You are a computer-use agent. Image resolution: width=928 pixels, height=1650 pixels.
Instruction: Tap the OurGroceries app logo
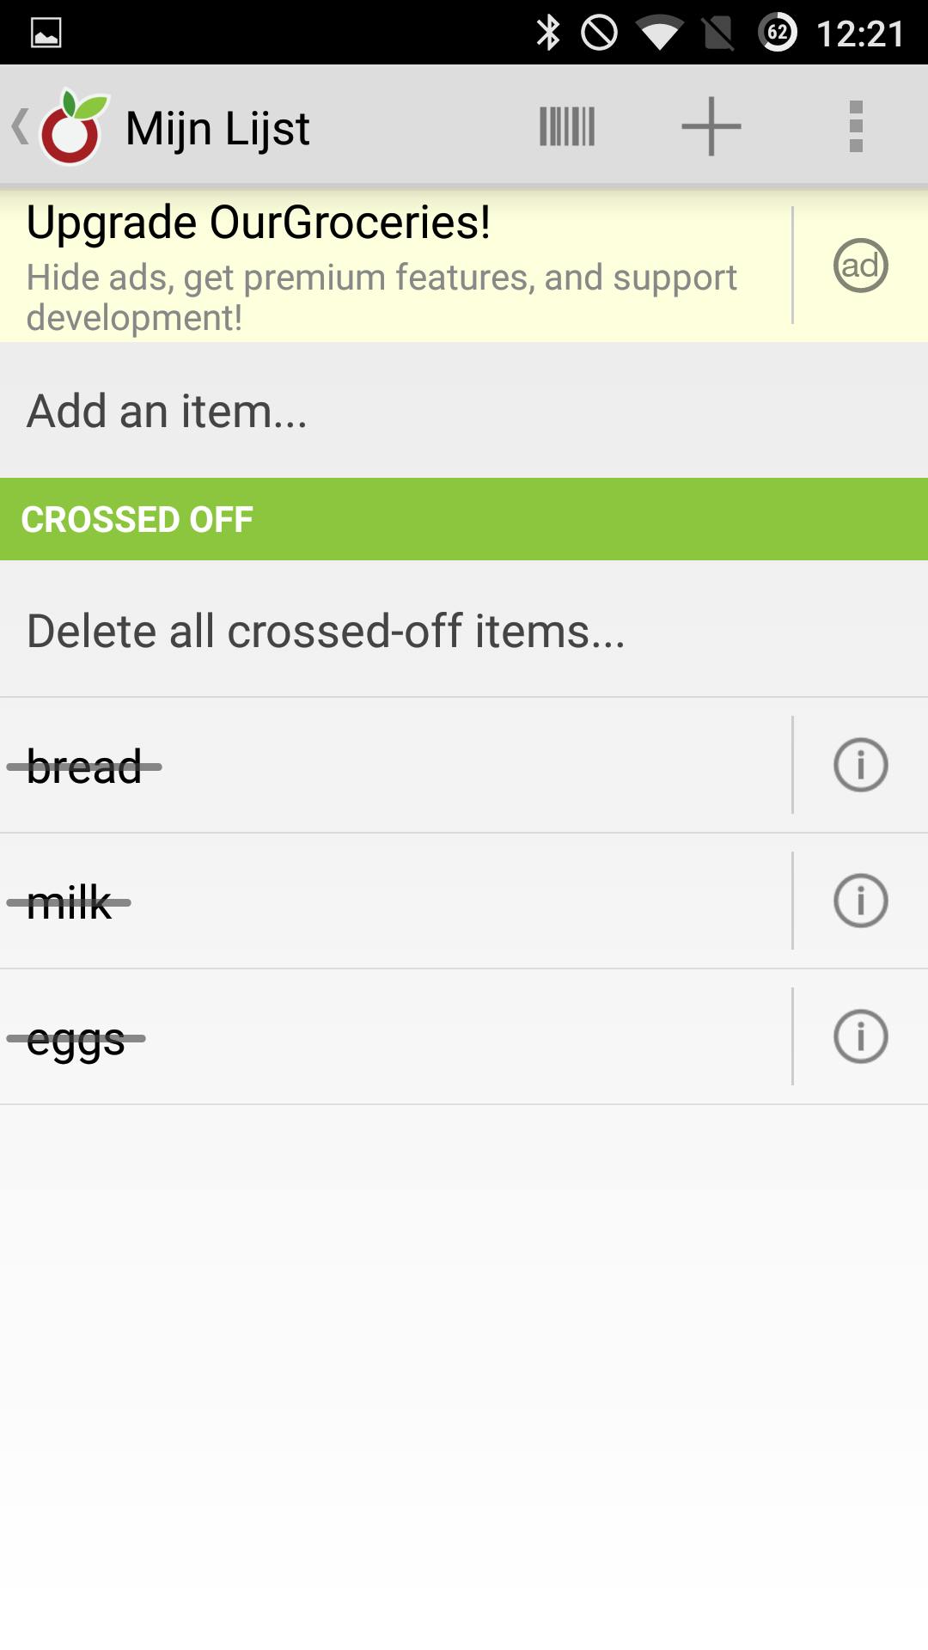pos(74,127)
